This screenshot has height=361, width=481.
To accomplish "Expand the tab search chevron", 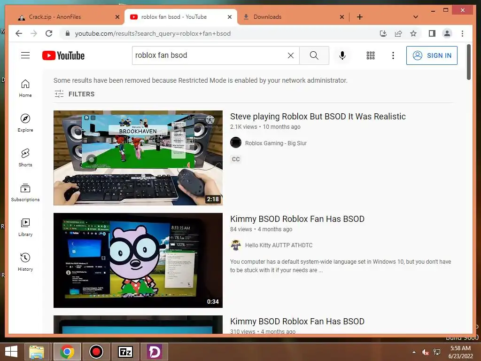I will click(x=416, y=17).
